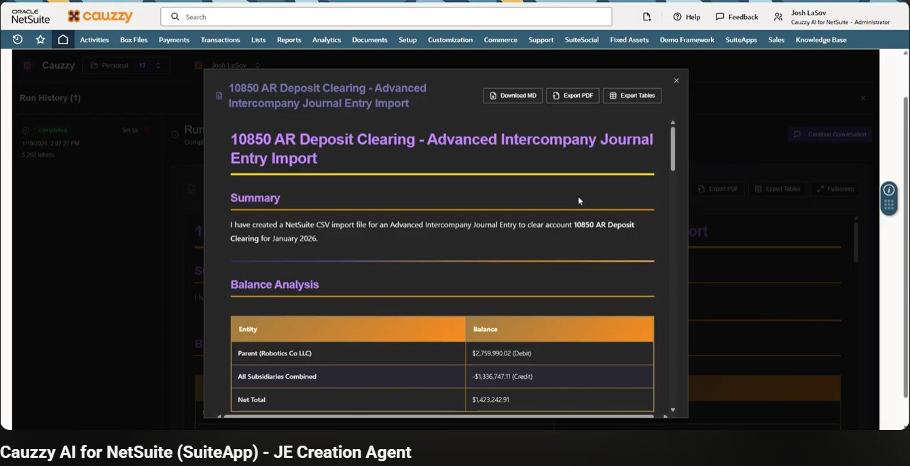910x466 pixels.
Task: Click the modal scroll-up arrow
Action: coord(673,122)
